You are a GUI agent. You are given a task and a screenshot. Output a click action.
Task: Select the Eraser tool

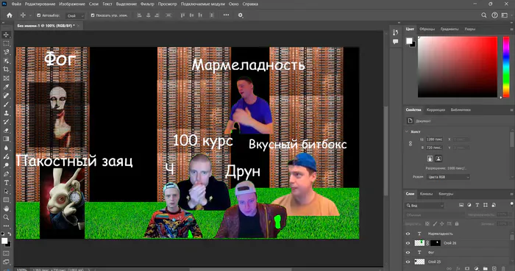click(6, 131)
